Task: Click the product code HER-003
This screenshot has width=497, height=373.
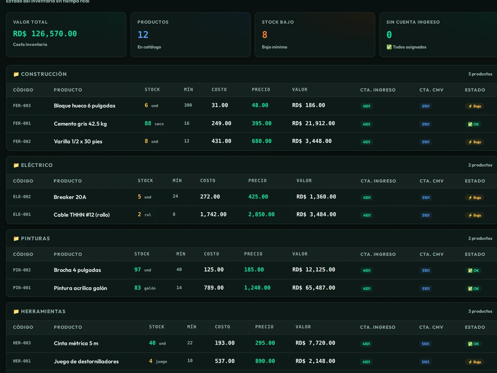Action: coord(22,343)
